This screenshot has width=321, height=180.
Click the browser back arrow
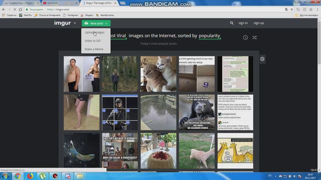click(x=4, y=9)
